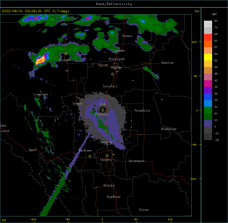The height and width of the screenshot is (223, 228).
Task: Select the Banff label
Action: [33, 150]
